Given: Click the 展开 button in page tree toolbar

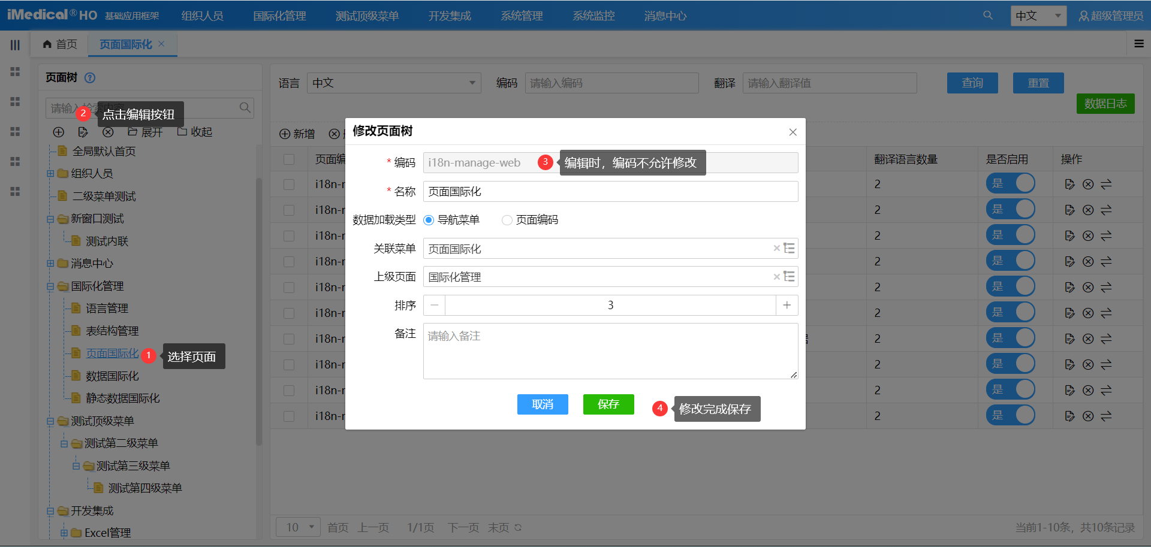Looking at the screenshot, I should point(145,132).
